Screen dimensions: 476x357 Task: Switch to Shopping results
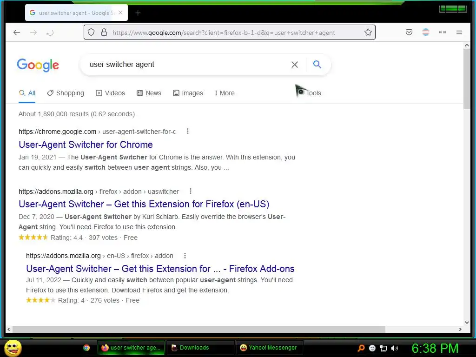pos(66,93)
